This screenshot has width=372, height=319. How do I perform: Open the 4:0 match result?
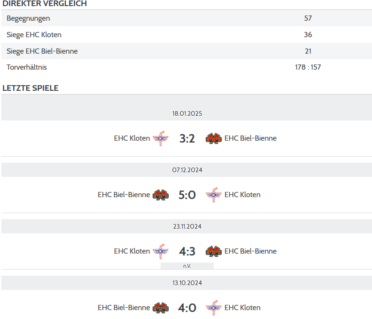click(187, 308)
